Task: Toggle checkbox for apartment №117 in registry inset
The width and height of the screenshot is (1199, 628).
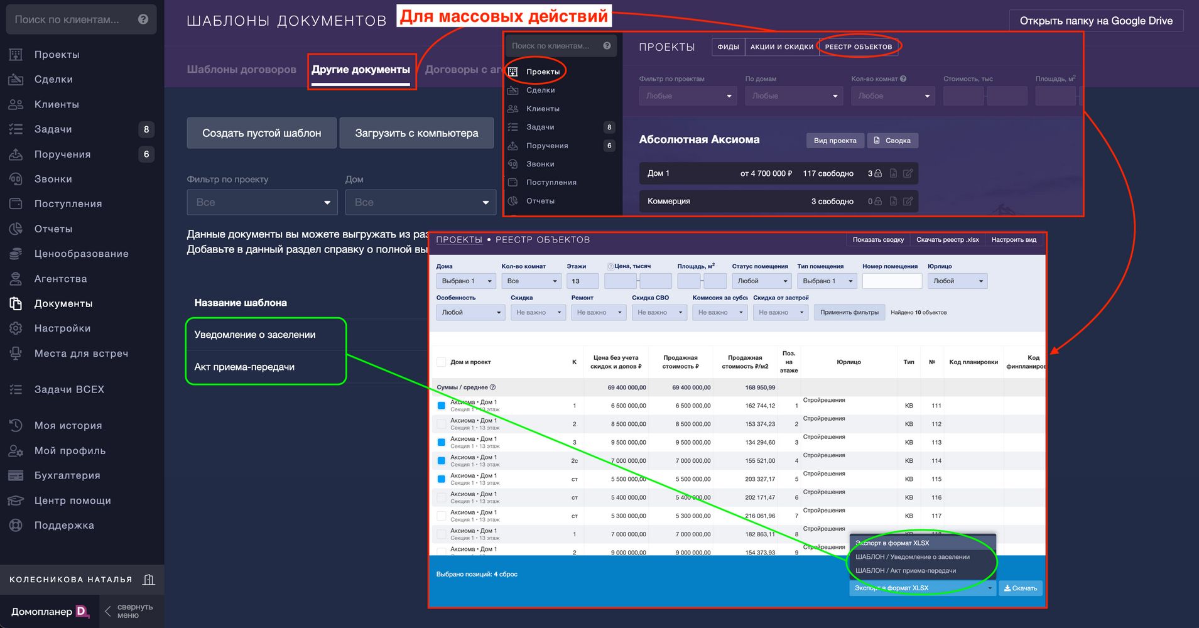Action: [x=442, y=516]
